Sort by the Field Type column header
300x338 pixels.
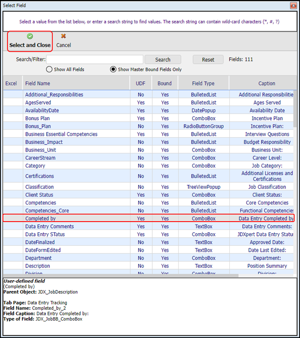click(204, 84)
